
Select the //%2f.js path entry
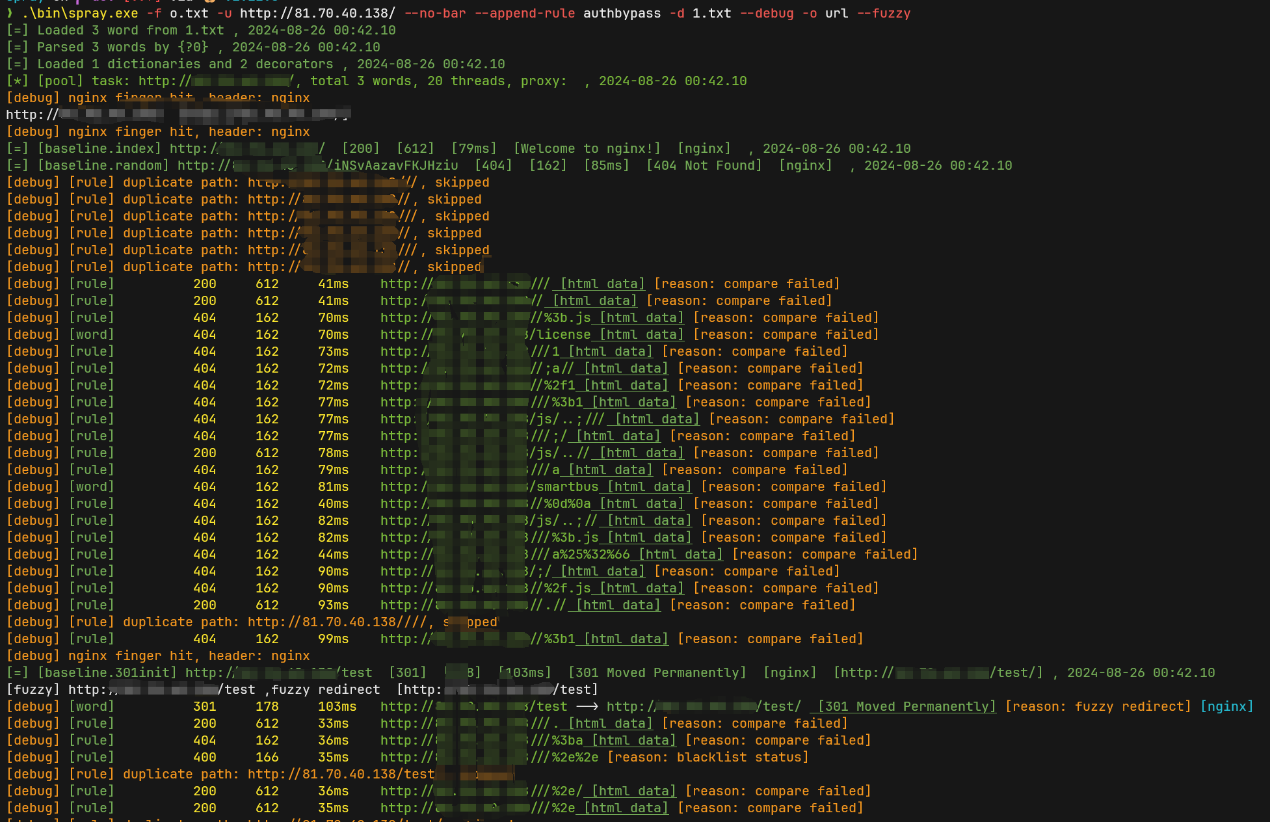click(x=560, y=588)
